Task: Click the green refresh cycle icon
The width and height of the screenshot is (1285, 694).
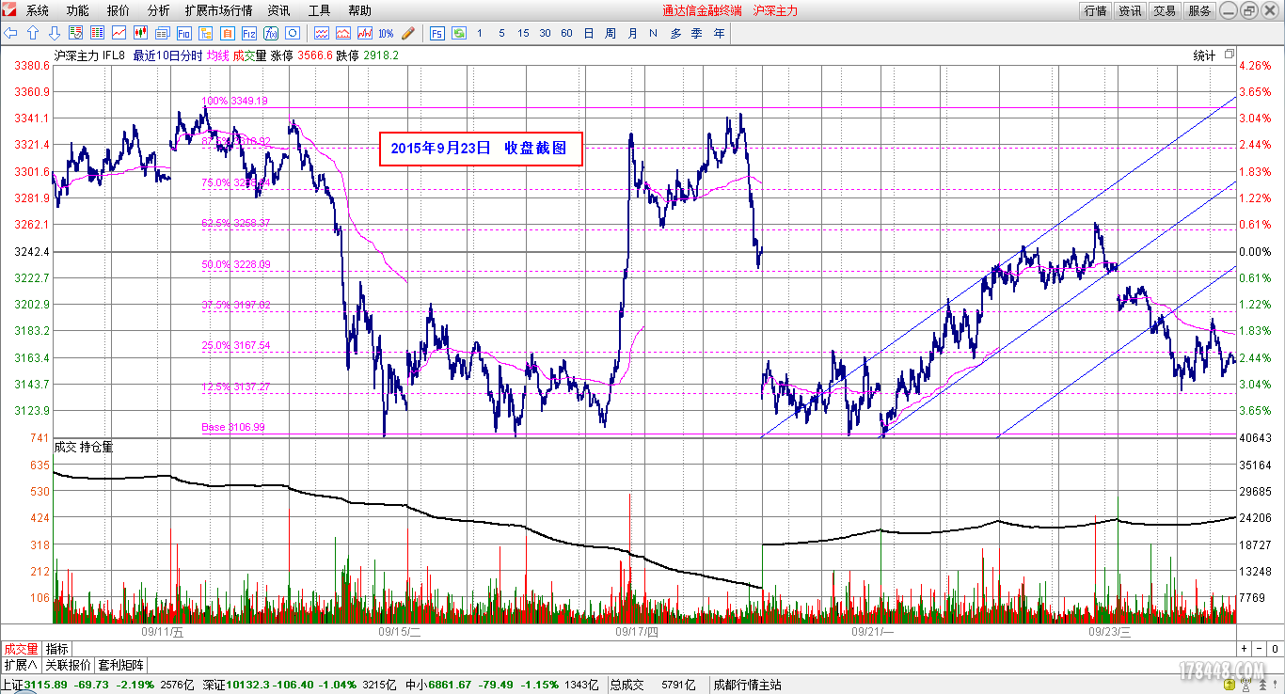Action: (x=459, y=33)
